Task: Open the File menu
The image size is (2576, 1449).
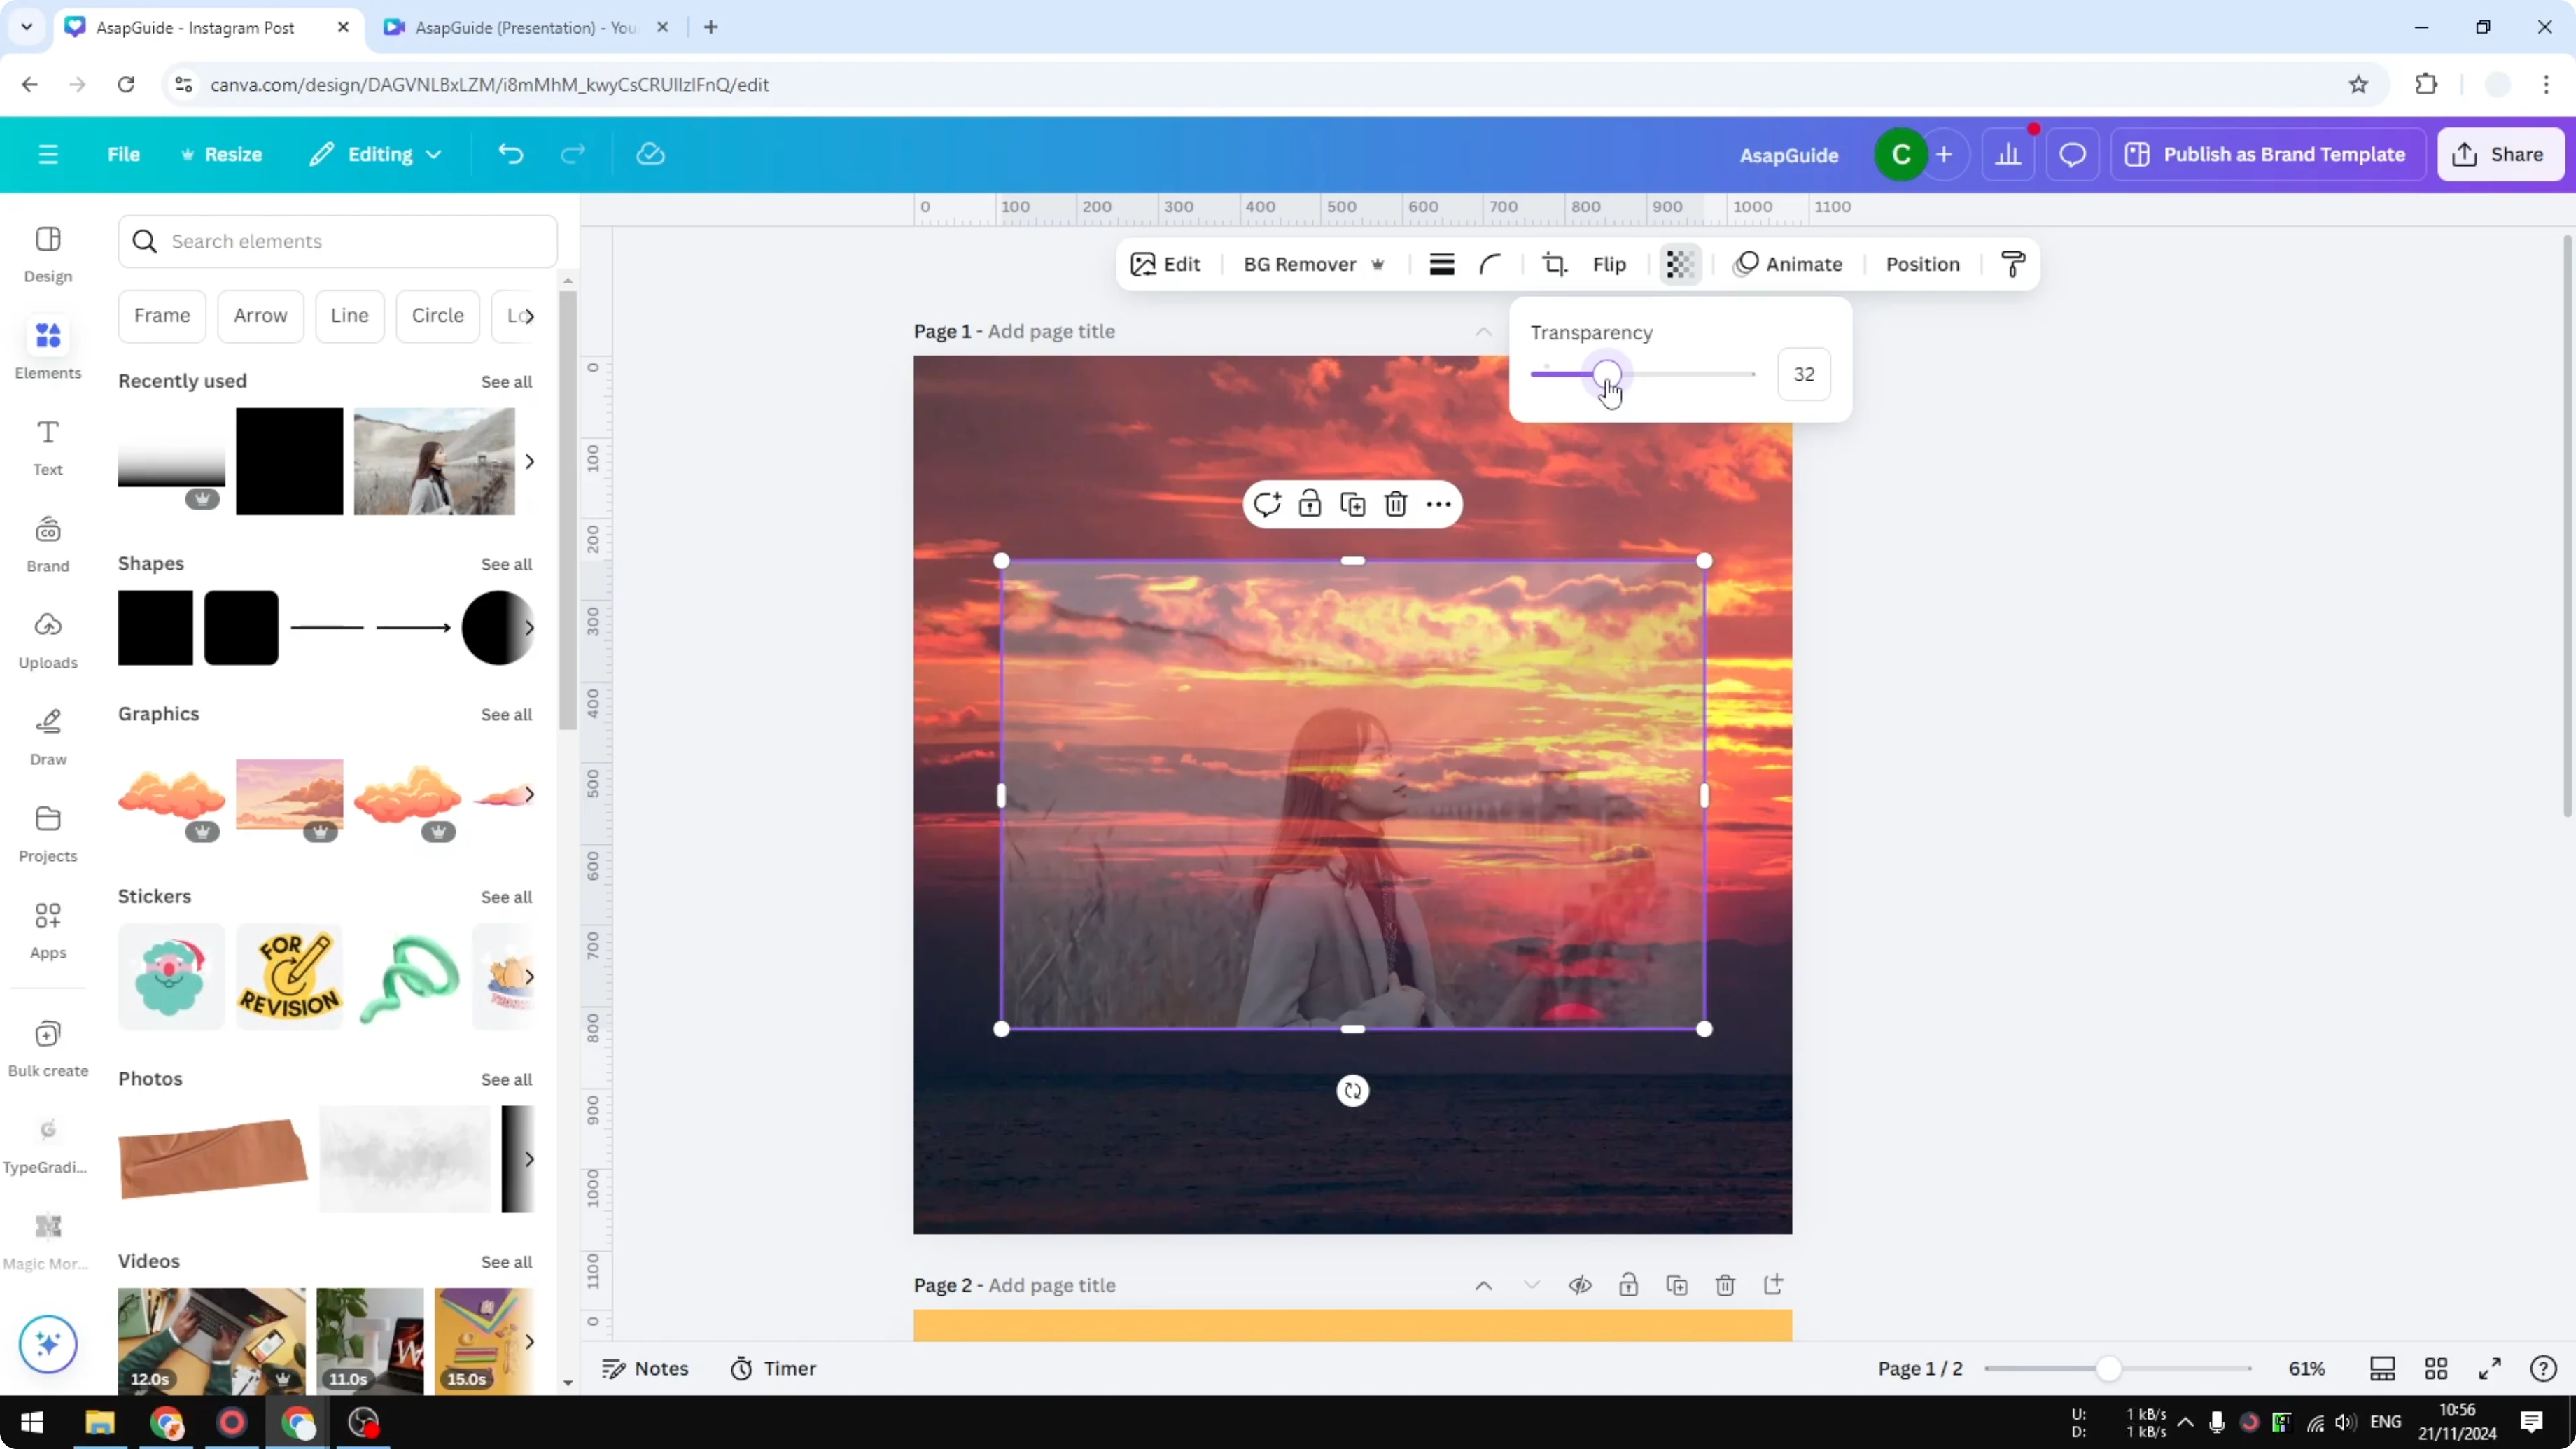Action: coord(124,154)
